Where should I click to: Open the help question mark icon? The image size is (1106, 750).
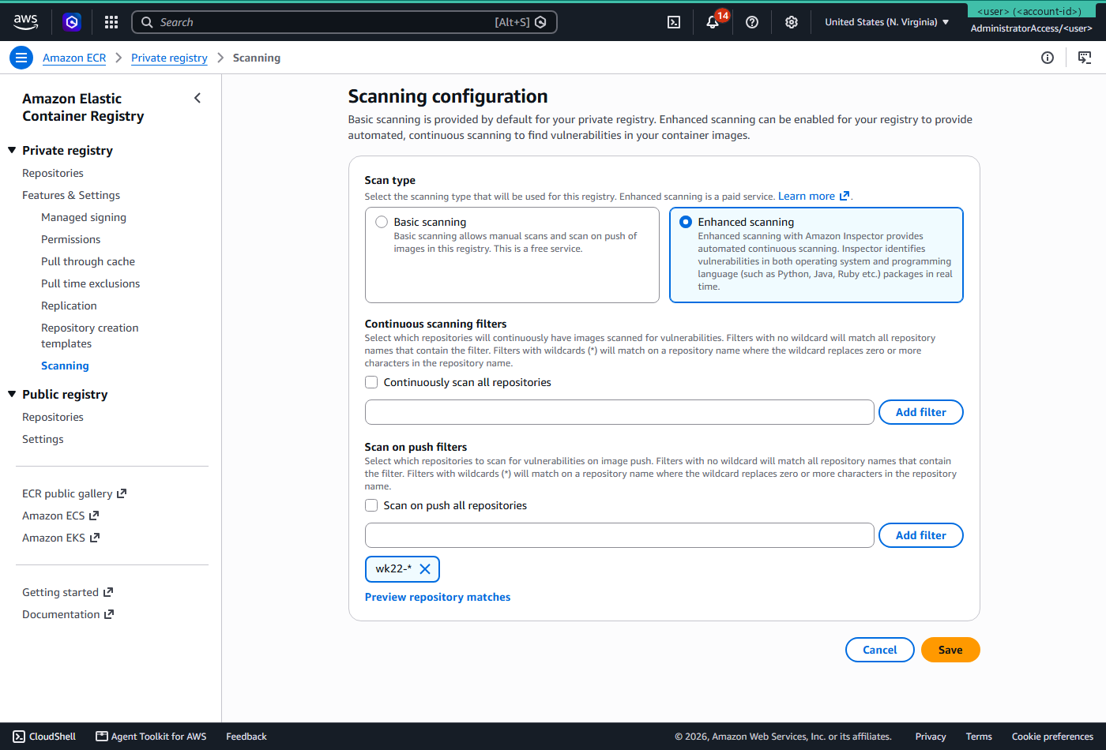click(x=752, y=22)
